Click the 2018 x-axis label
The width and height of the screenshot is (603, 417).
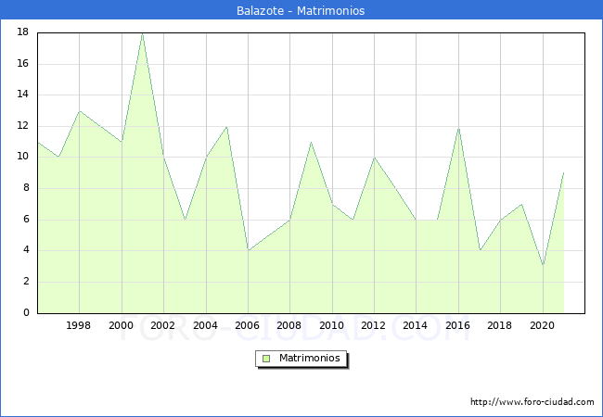(499, 325)
